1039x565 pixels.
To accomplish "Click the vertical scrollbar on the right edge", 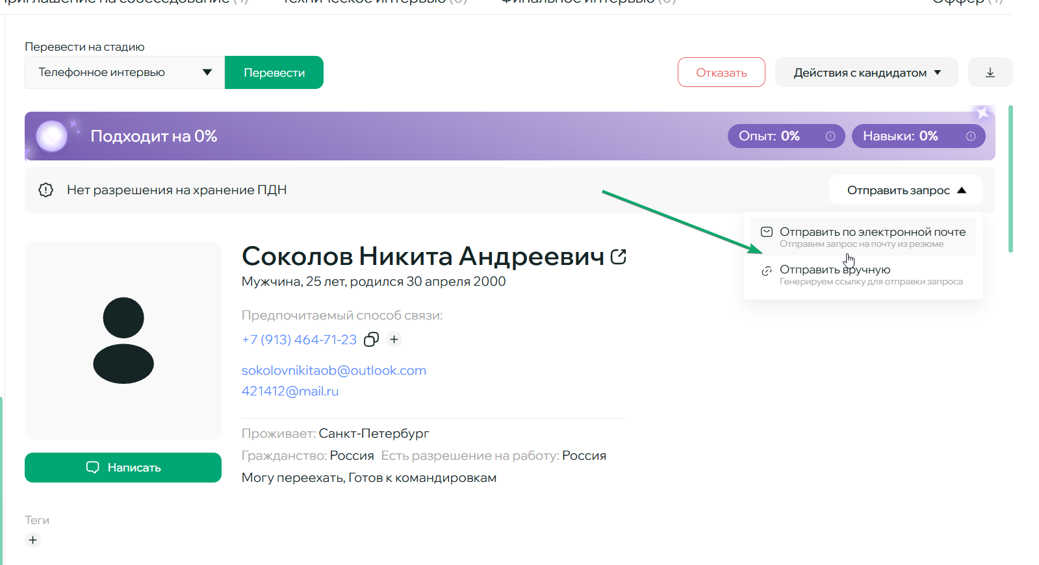I will 1010,179.
